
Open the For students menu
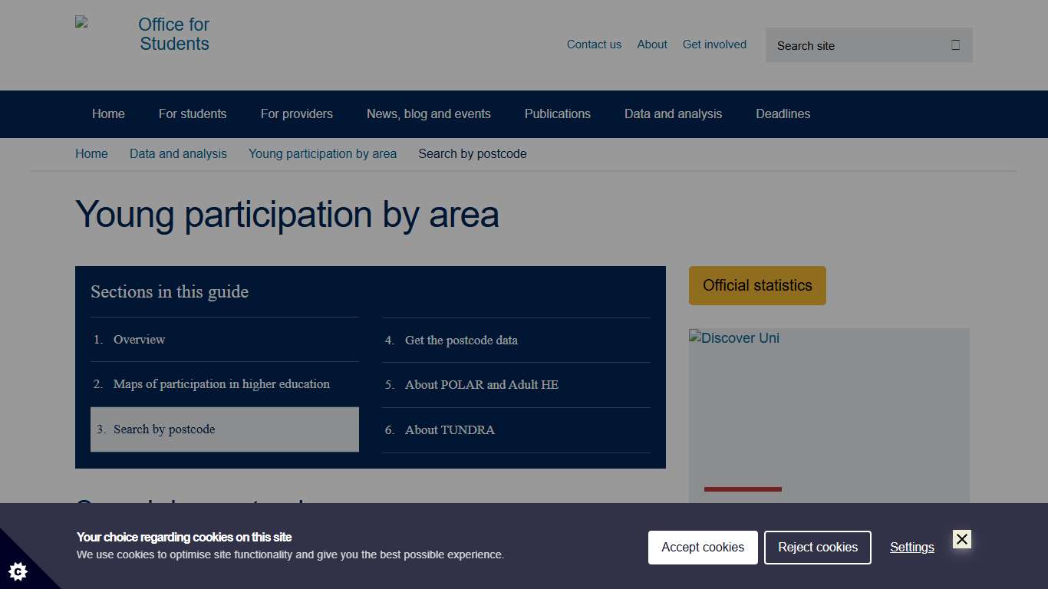pos(193,114)
